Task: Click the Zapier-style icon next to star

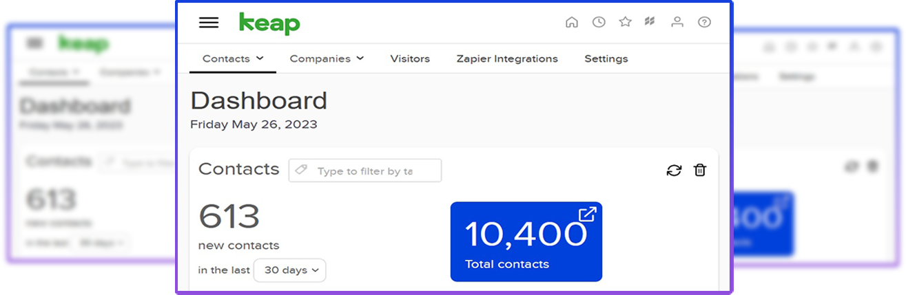Action: (650, 22)
